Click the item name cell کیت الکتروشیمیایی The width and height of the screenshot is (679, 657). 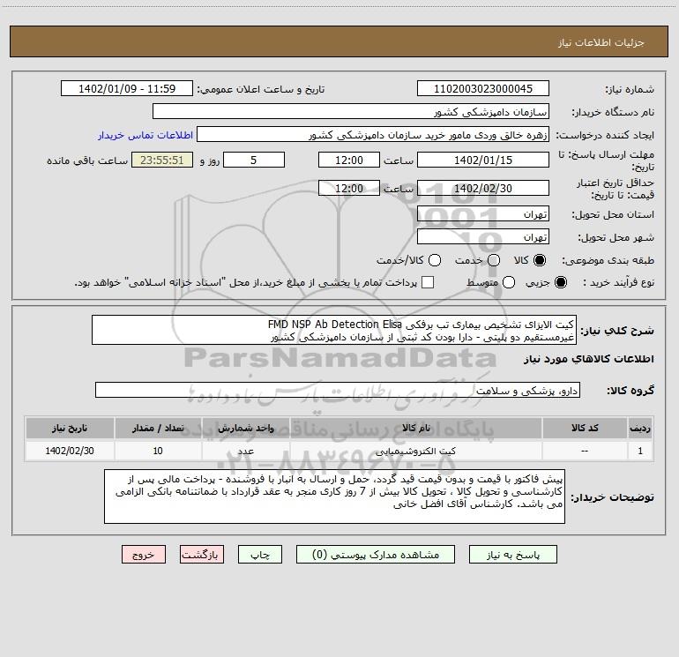(x=415, y=451)
